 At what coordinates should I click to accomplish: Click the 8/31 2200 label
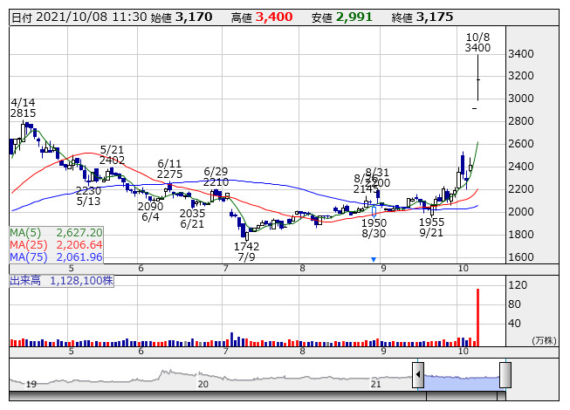(x=377, y=177)
